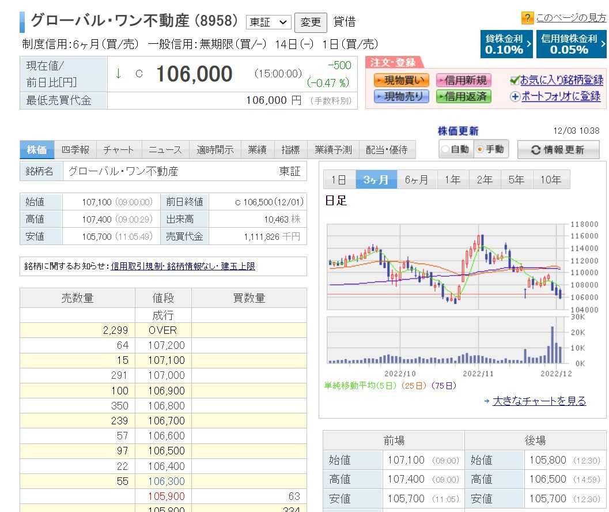Open the 業績予測 tab
Screen dimensions: 609x512
333,150
